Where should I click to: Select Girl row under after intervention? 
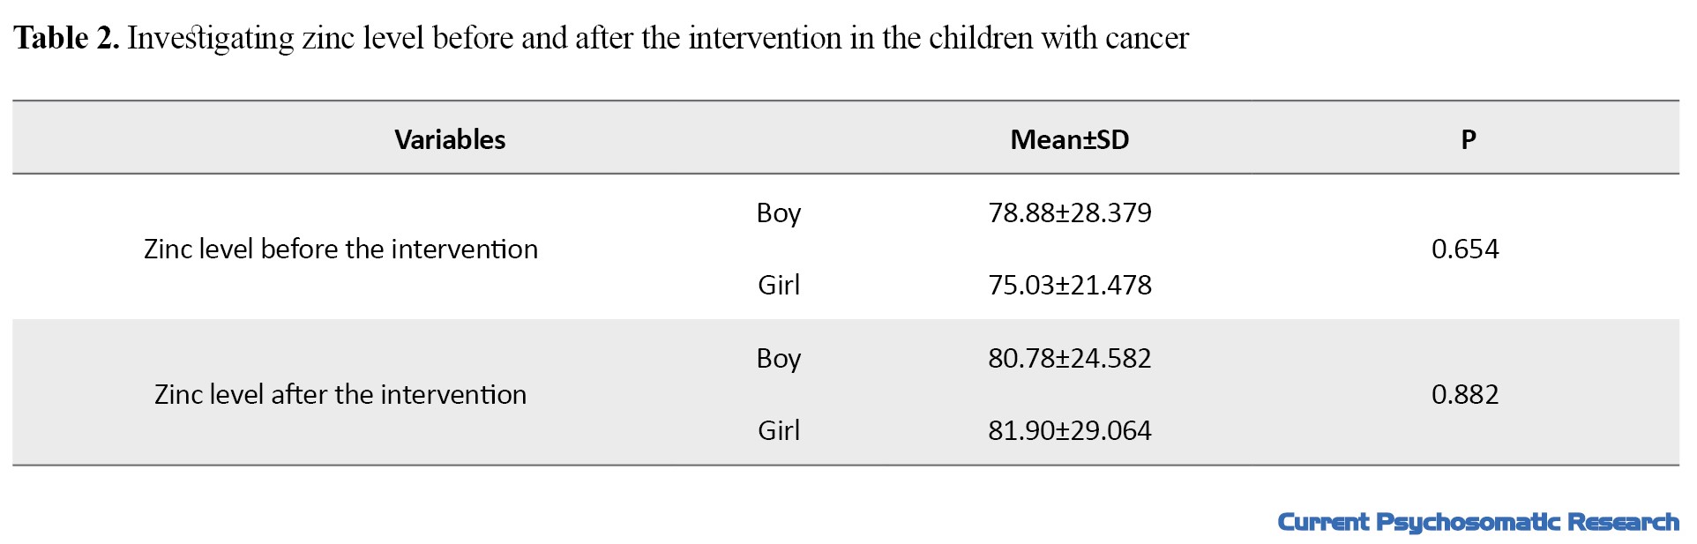[x=779, y=430]
